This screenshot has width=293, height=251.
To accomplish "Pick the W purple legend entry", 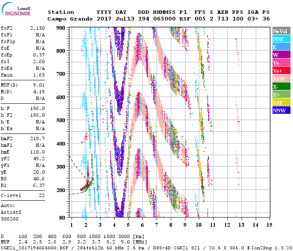I will [x=281, y=55].
